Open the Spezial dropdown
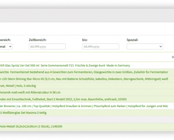 tap(145, 47)
